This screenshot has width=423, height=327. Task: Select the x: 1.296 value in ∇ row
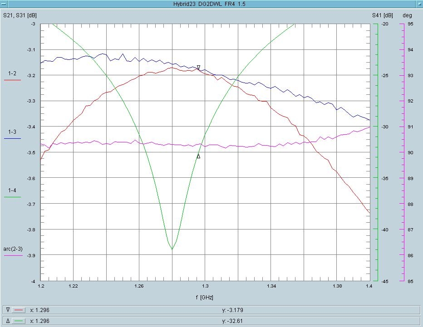(x=39, y=310)
